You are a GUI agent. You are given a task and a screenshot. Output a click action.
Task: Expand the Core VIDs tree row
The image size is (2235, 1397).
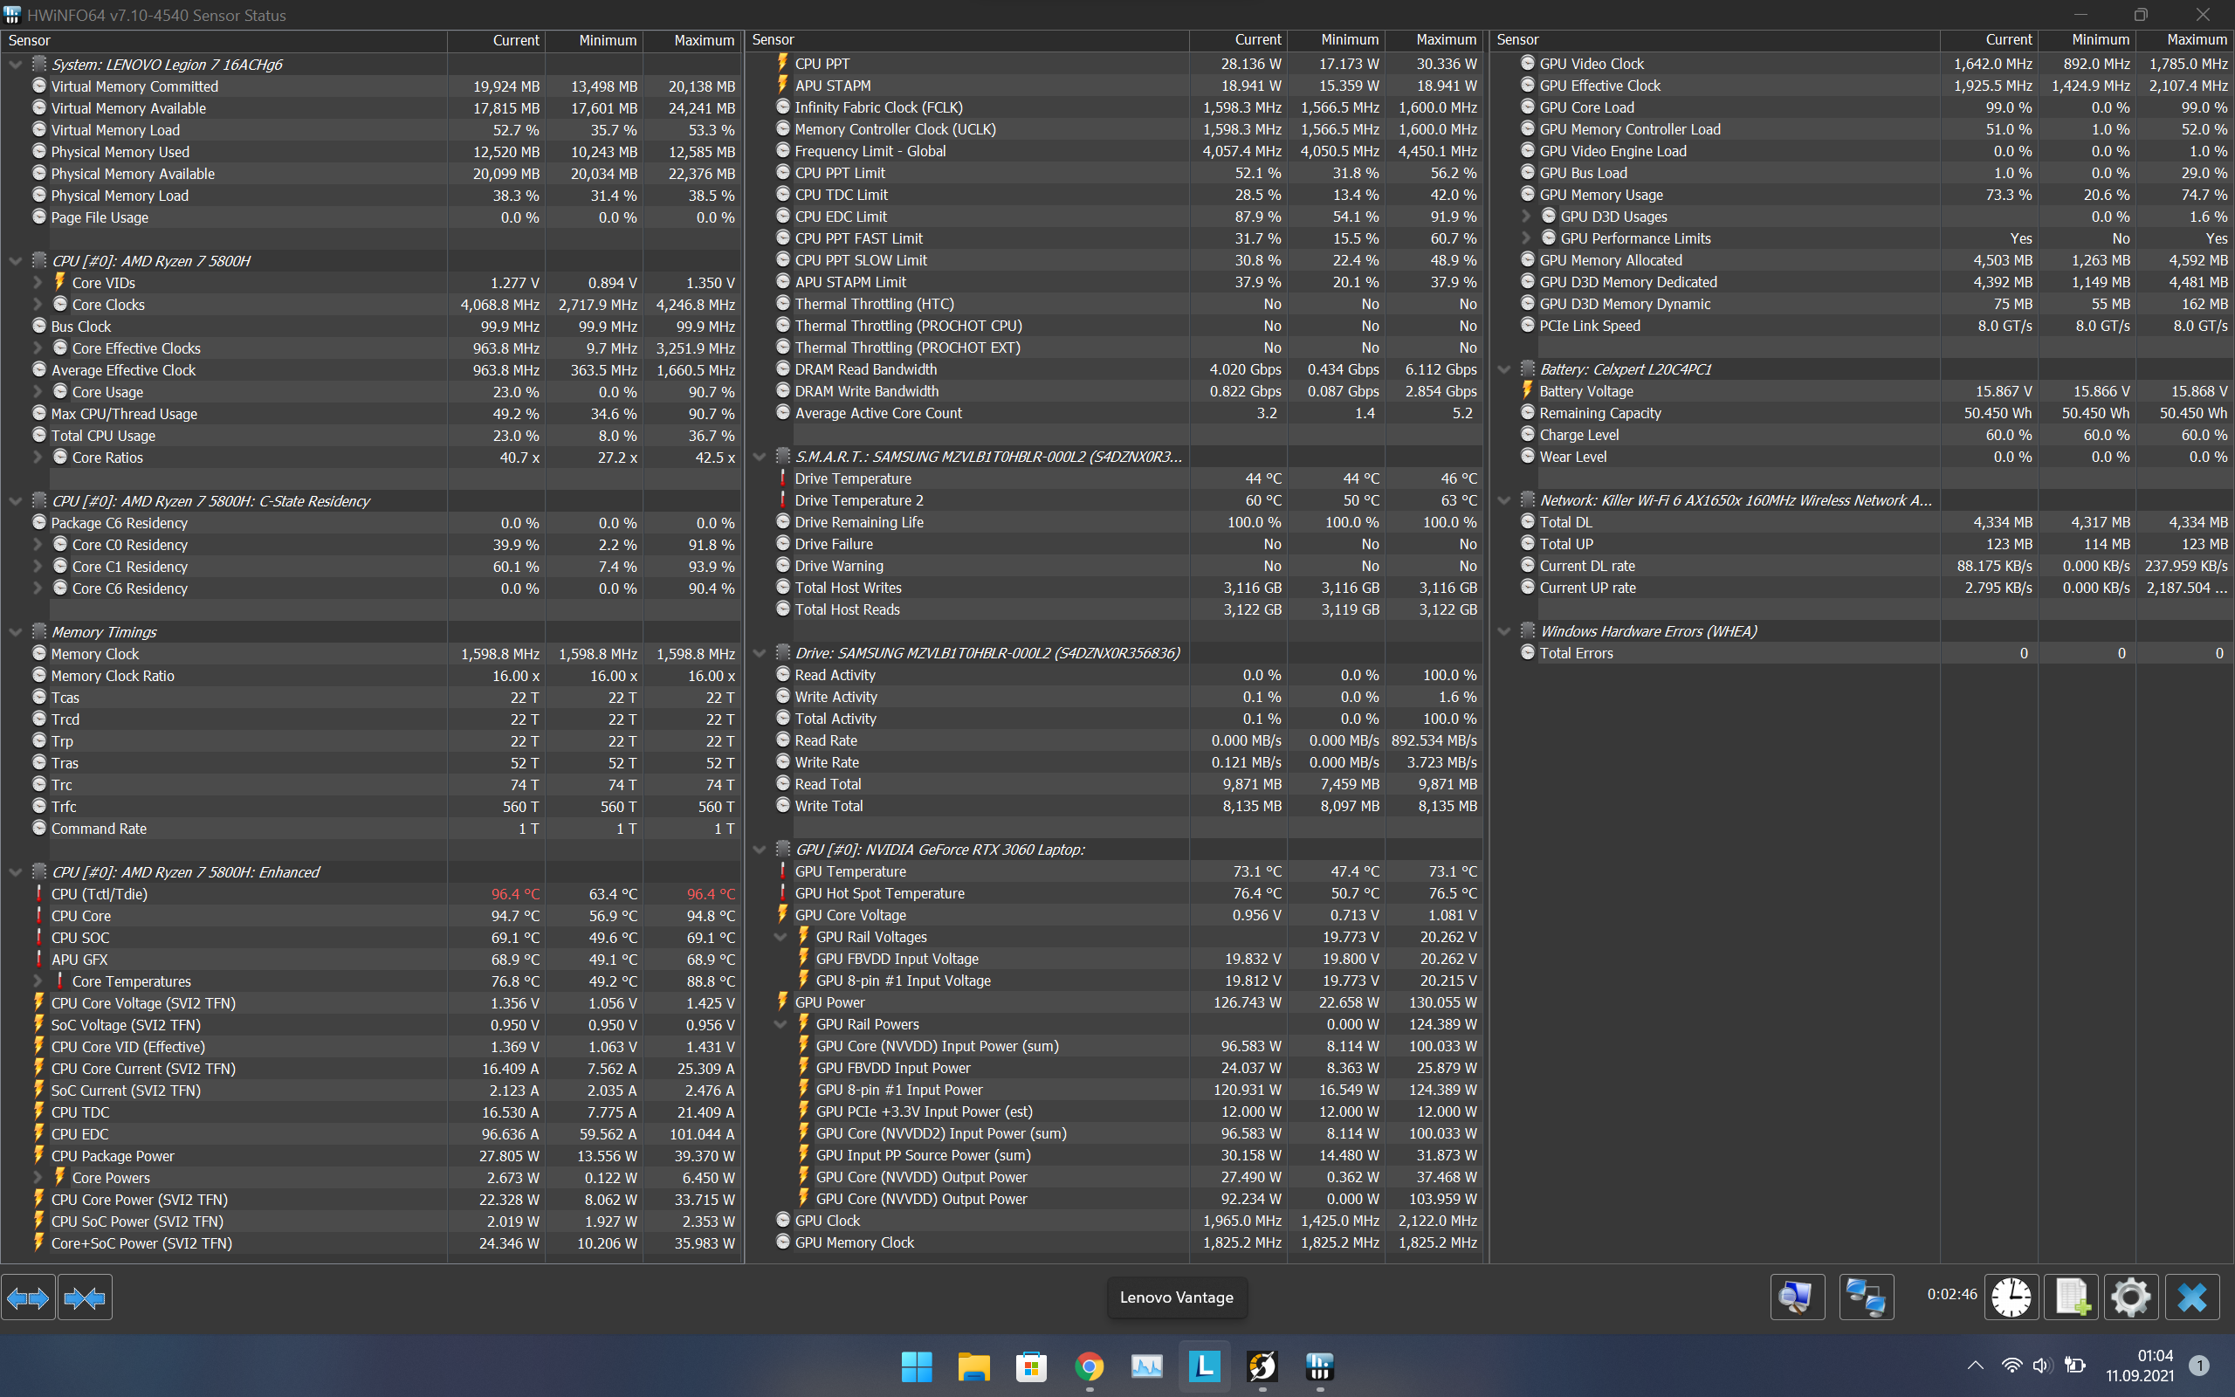37,283
